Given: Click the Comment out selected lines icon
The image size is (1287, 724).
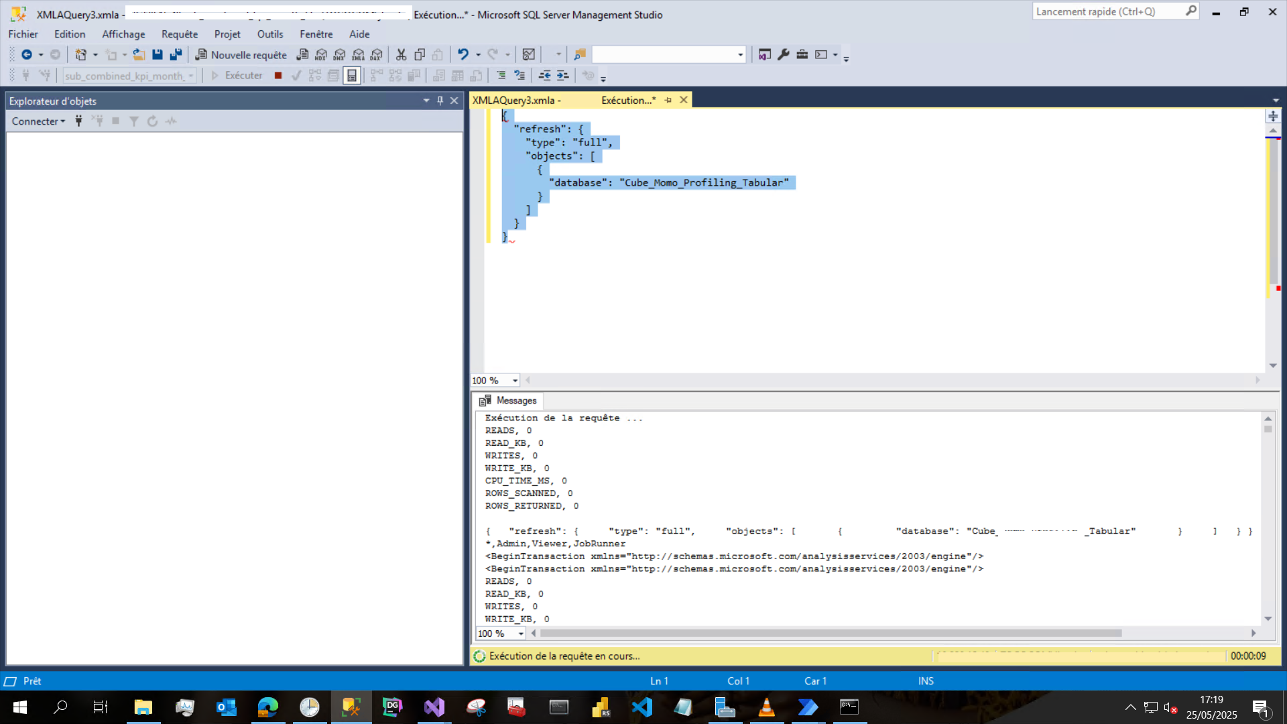Looking at the screenshot, I should coord(501,75).
